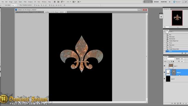Click the Shape 1 vector mask thumbnail
This screenshot has width=188, height=106.
(x=174, y=72)
